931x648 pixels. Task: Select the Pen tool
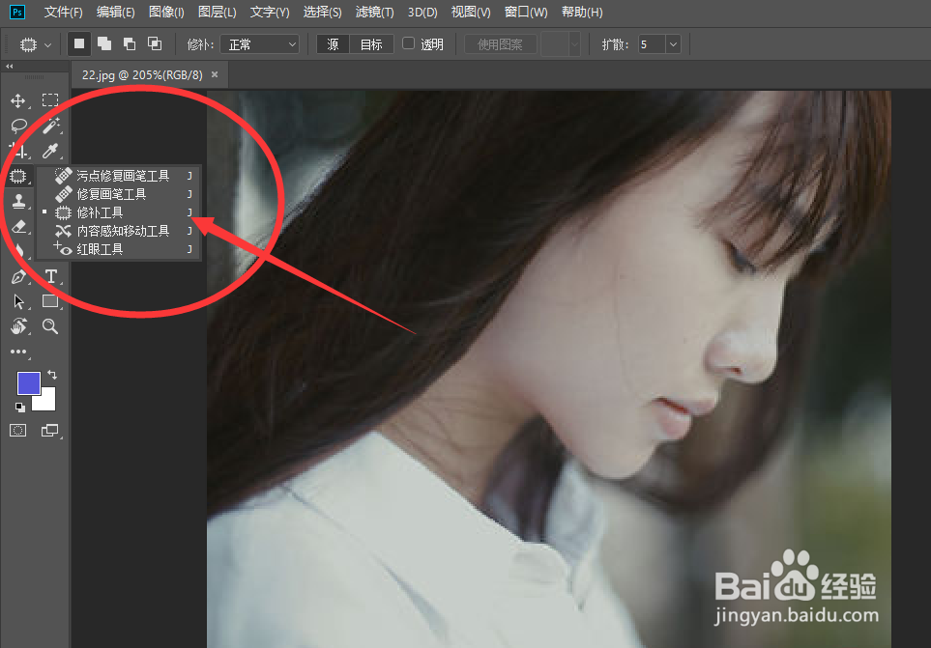tap(18, 277)
